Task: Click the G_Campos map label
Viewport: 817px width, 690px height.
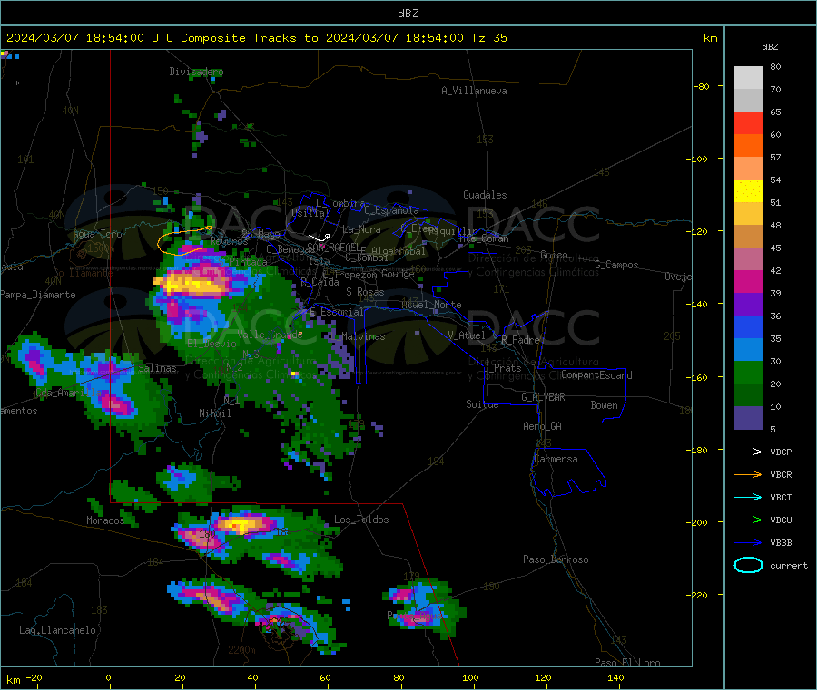Action: tap(617, 265)
